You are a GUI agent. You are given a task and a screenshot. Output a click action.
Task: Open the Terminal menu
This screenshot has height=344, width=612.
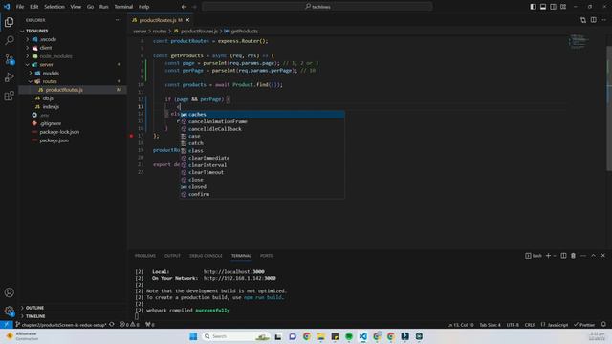tap(123, 7)
